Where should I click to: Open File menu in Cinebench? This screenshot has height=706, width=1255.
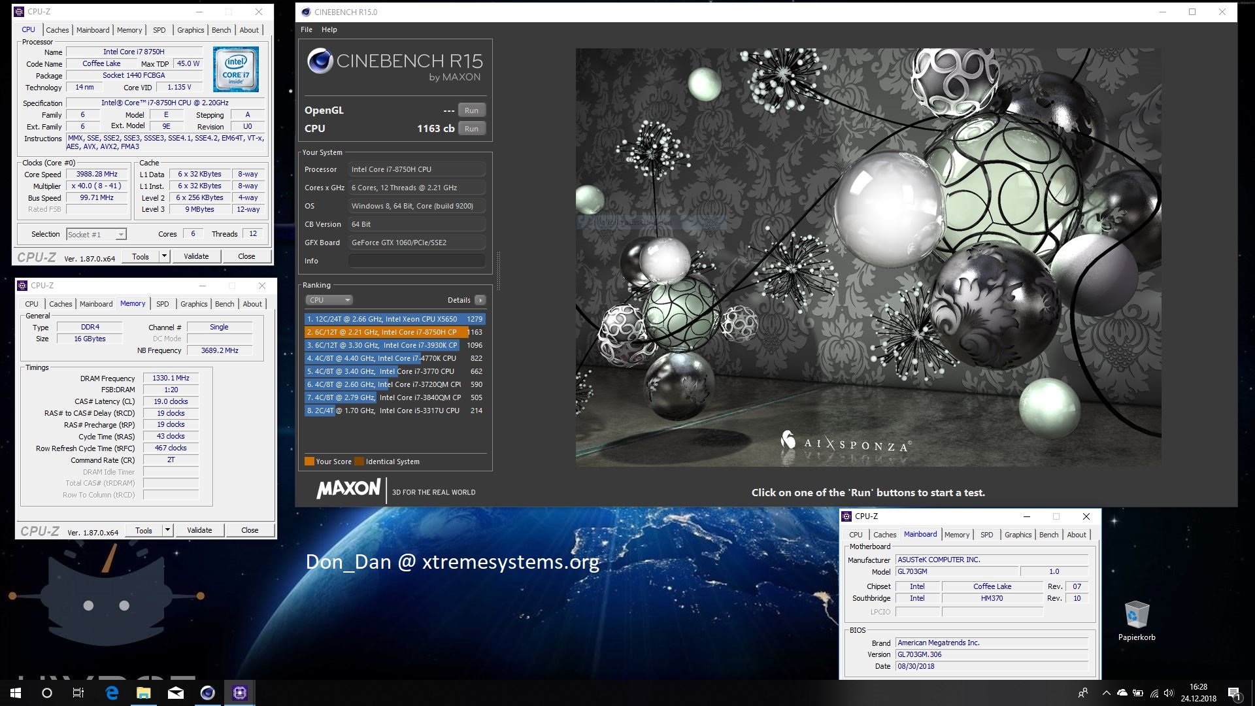tap(307, 29)
